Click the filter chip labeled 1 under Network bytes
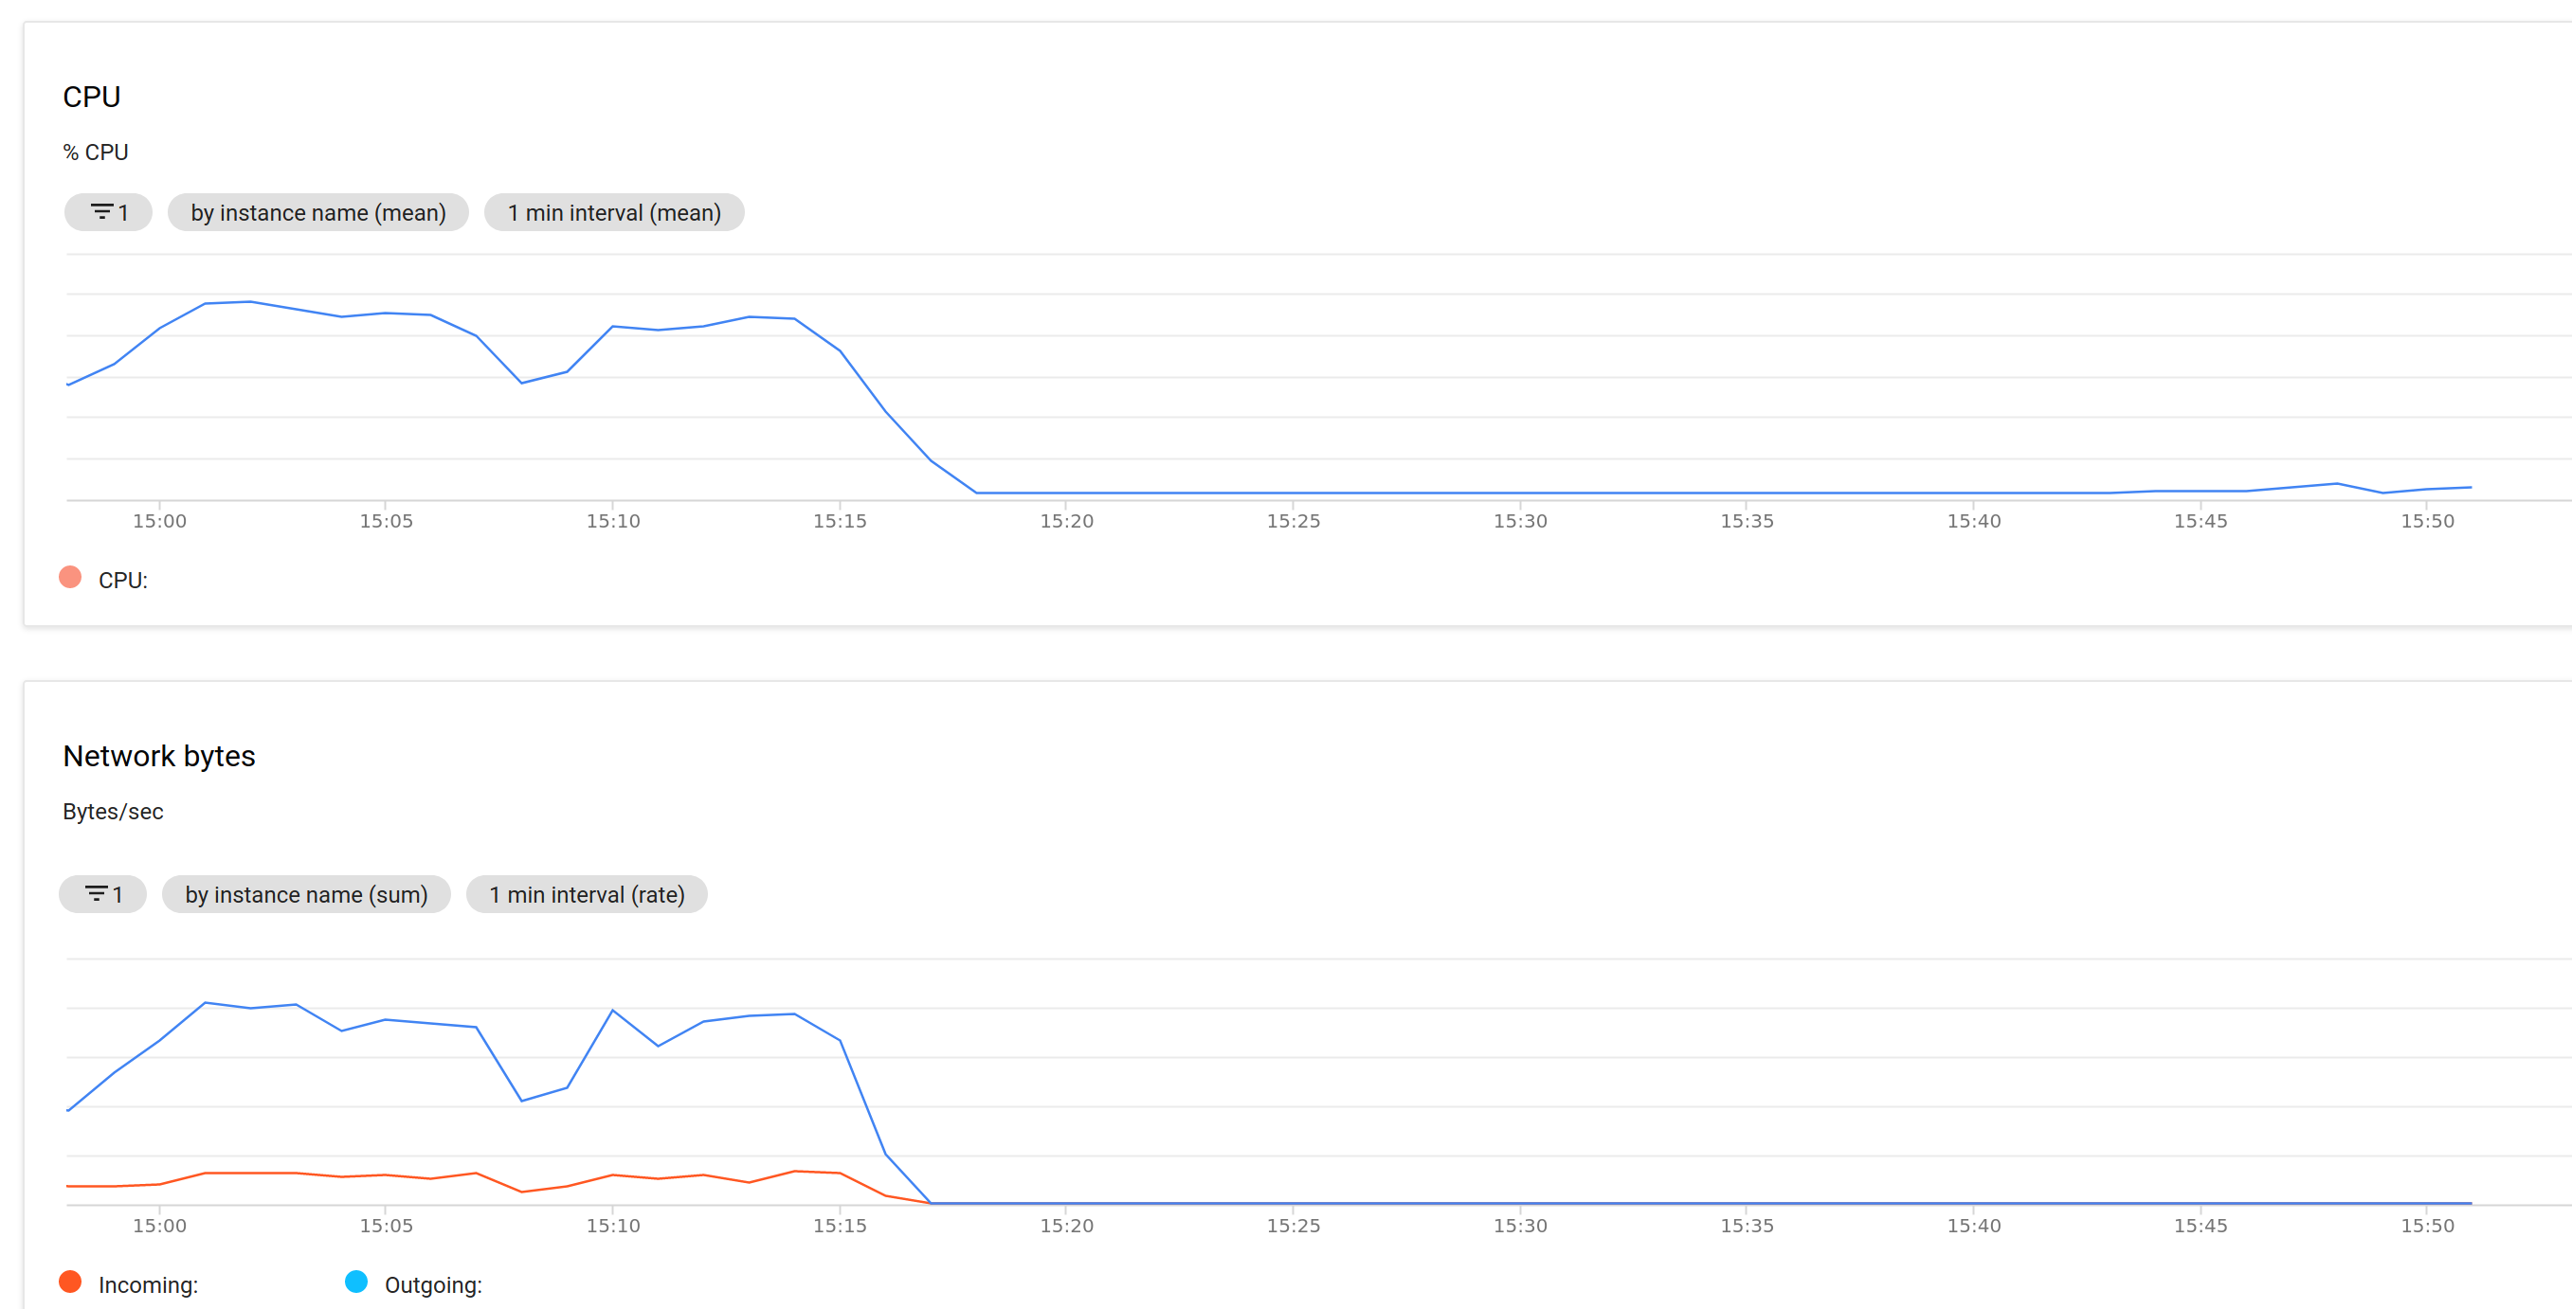 (101, 895)
